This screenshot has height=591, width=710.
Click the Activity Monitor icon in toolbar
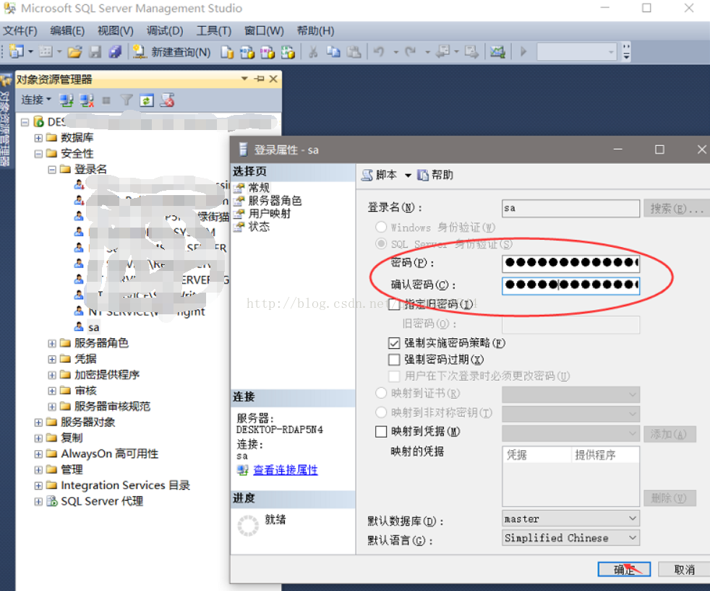coord(497,52)
